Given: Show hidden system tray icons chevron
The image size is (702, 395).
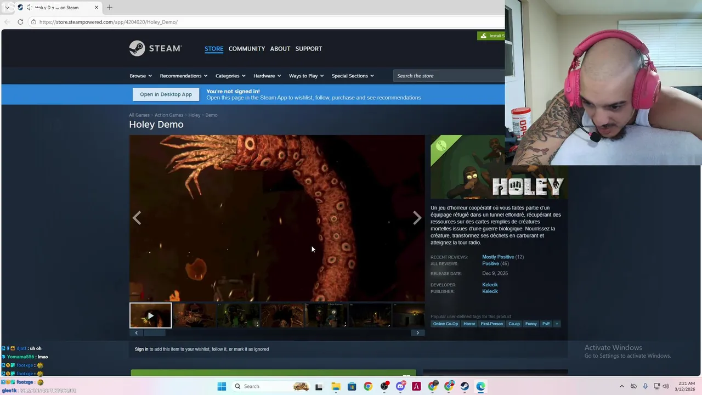Looking at the screenshot, I should pyautogui.click(x=621, y=386).
